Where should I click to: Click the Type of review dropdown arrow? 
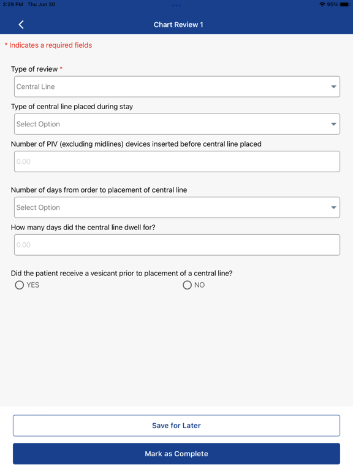(333, 87)
